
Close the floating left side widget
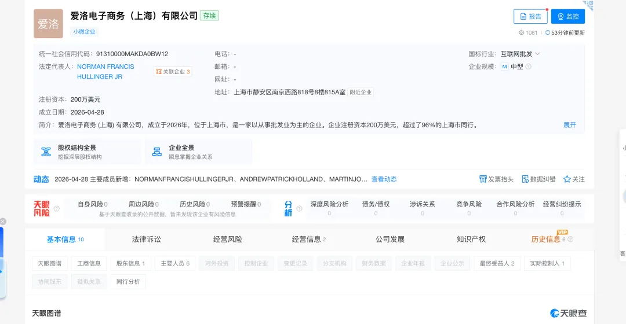tap(3, 222)
